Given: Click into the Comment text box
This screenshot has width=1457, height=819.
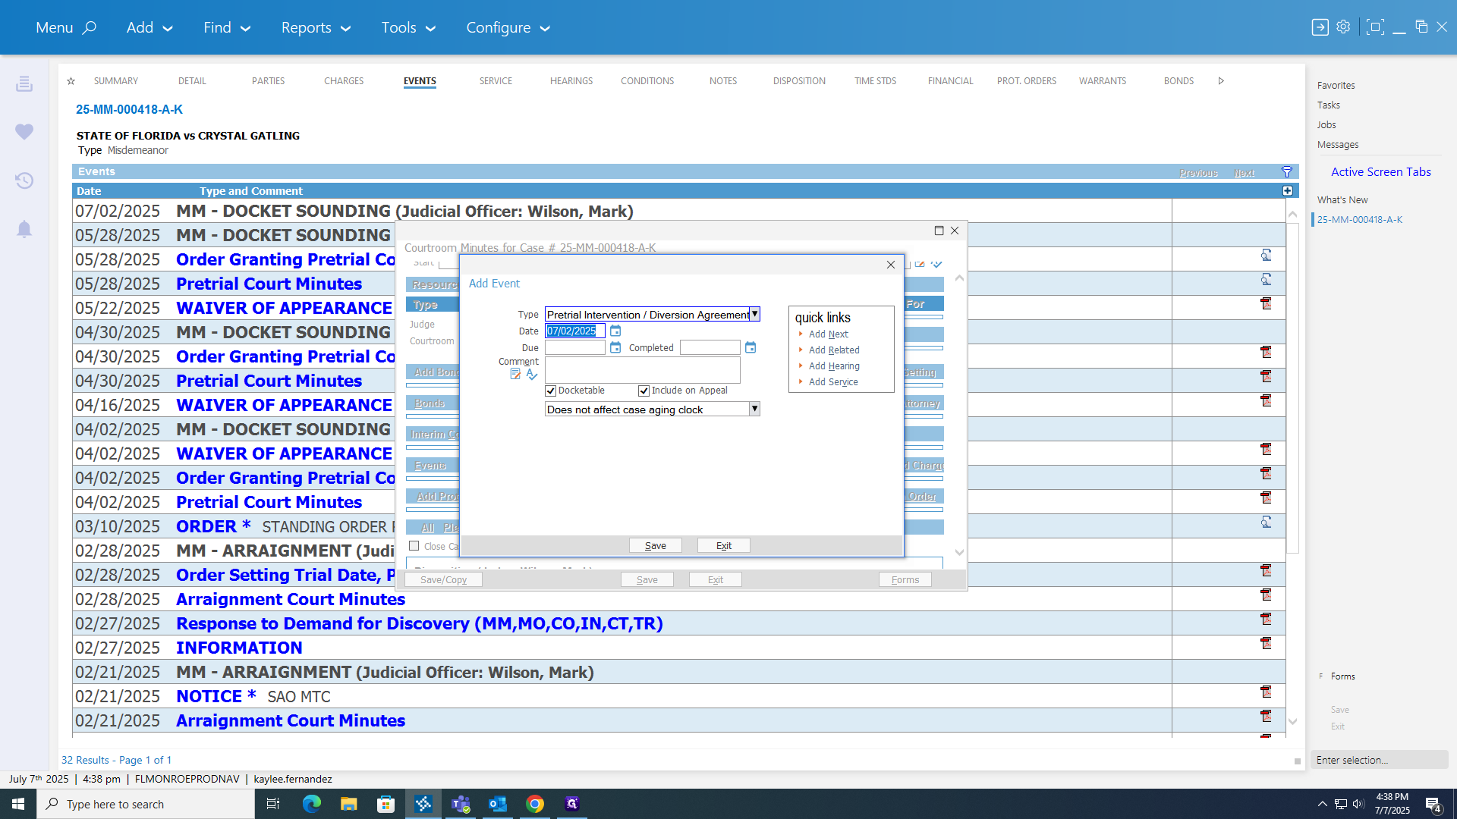Looking at the screenshot, I should coord(643,370).
